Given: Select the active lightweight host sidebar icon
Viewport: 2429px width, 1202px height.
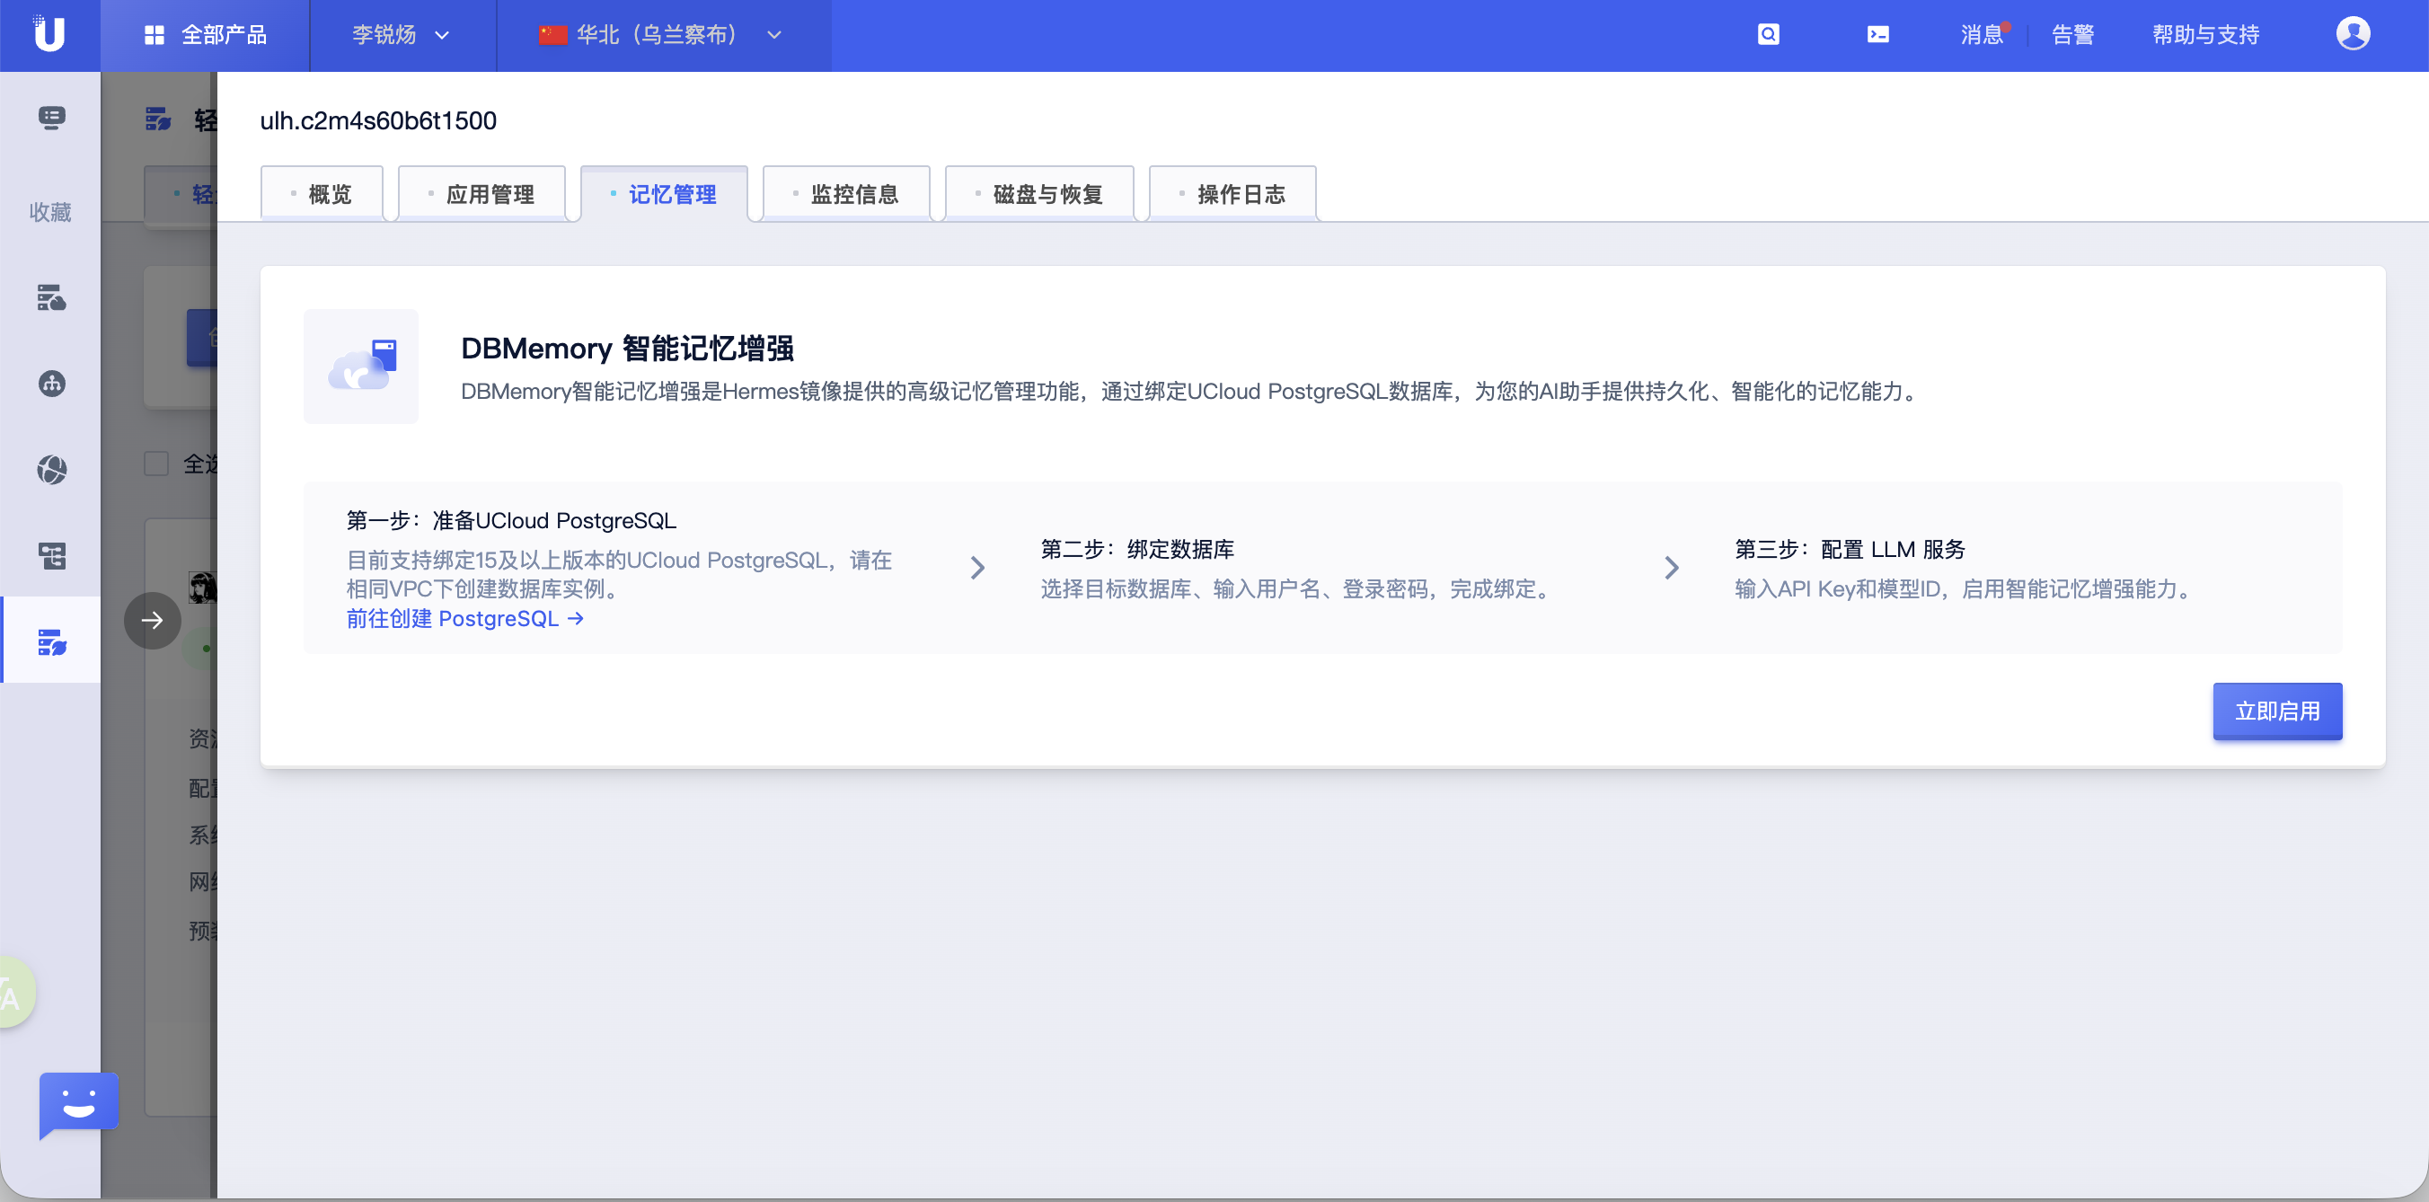Looking at the screenshot, I should [x=51, y=642].
